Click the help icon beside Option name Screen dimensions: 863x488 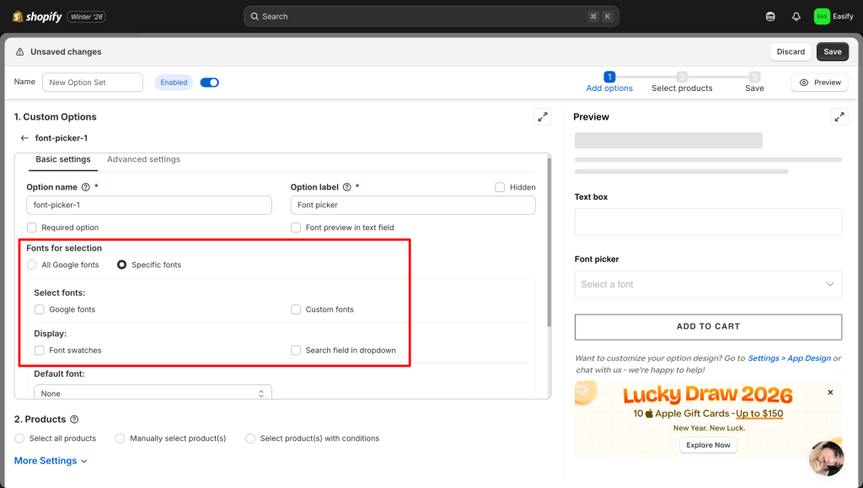[85, 187]
